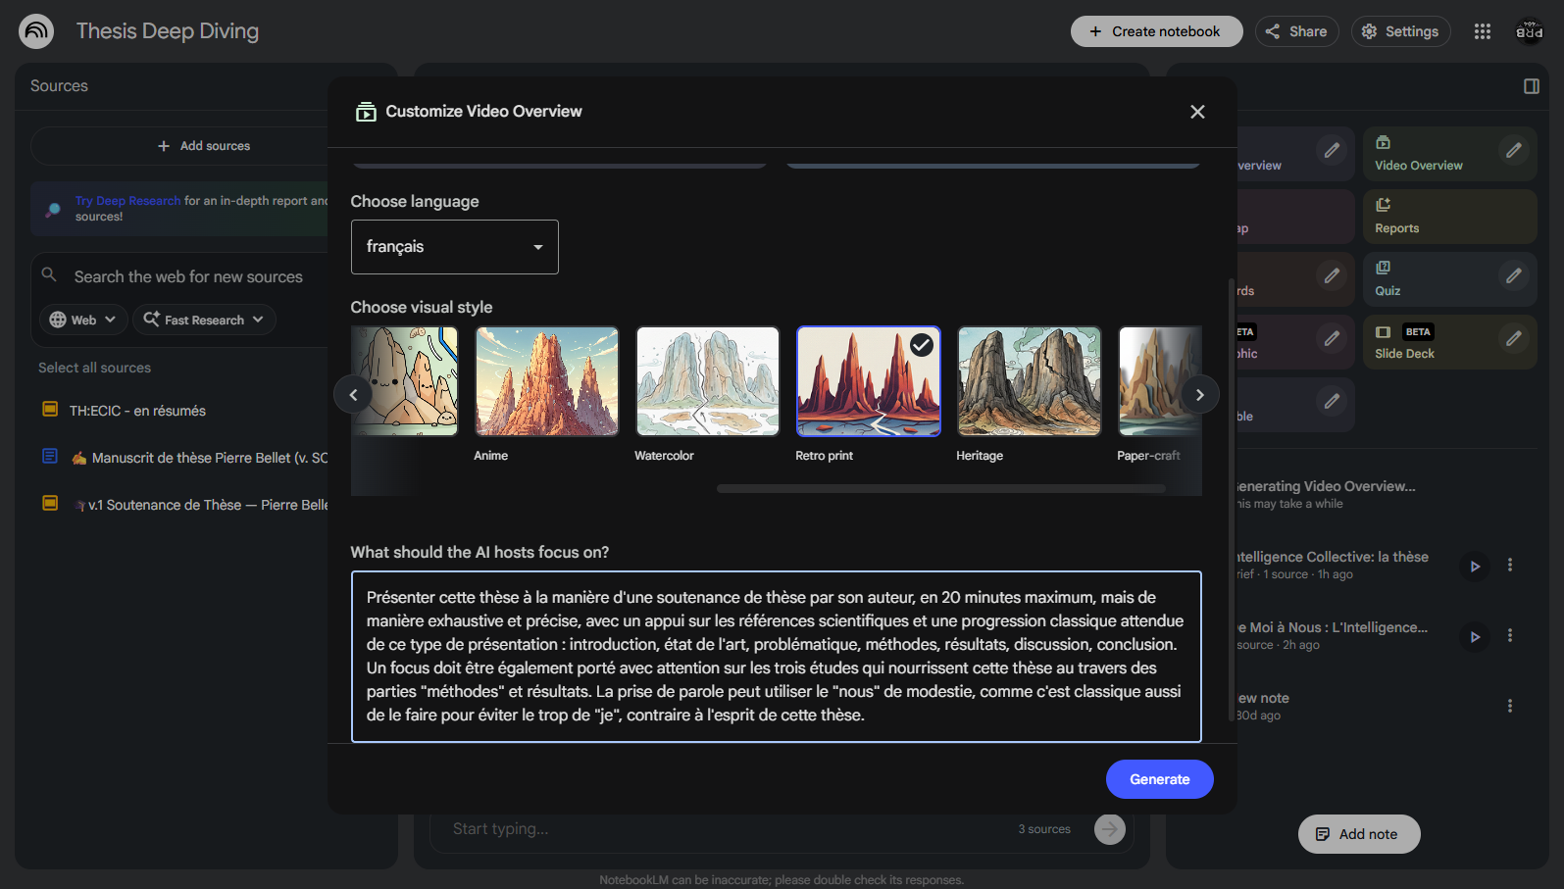Screen dimensions: 1564x889
Task: Expand the Web source dropdown
Action: [x=82, y=320]
